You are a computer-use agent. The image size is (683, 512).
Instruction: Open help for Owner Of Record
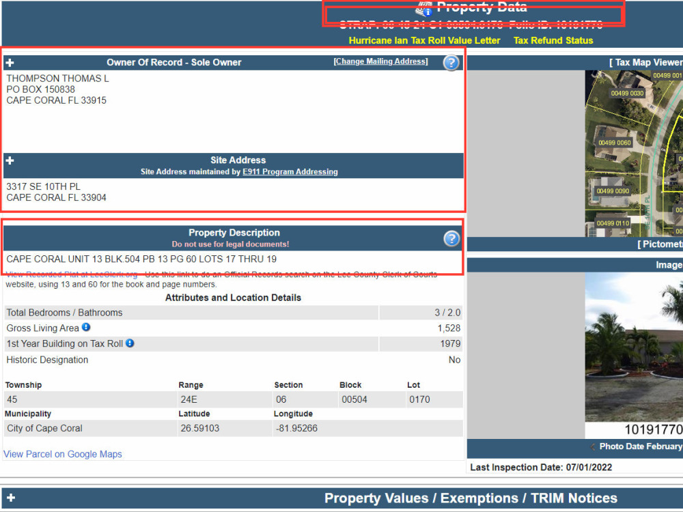[451, 63]
